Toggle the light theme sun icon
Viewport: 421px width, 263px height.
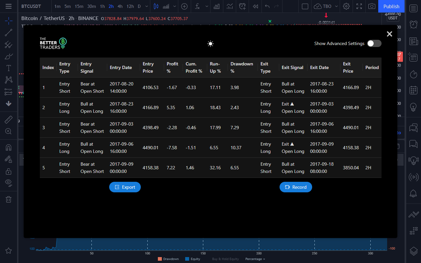[x=210, y=44]
